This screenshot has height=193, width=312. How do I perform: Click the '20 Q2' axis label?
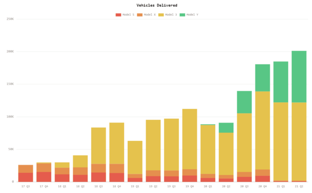pyautogui.click(x=226, y=186)
